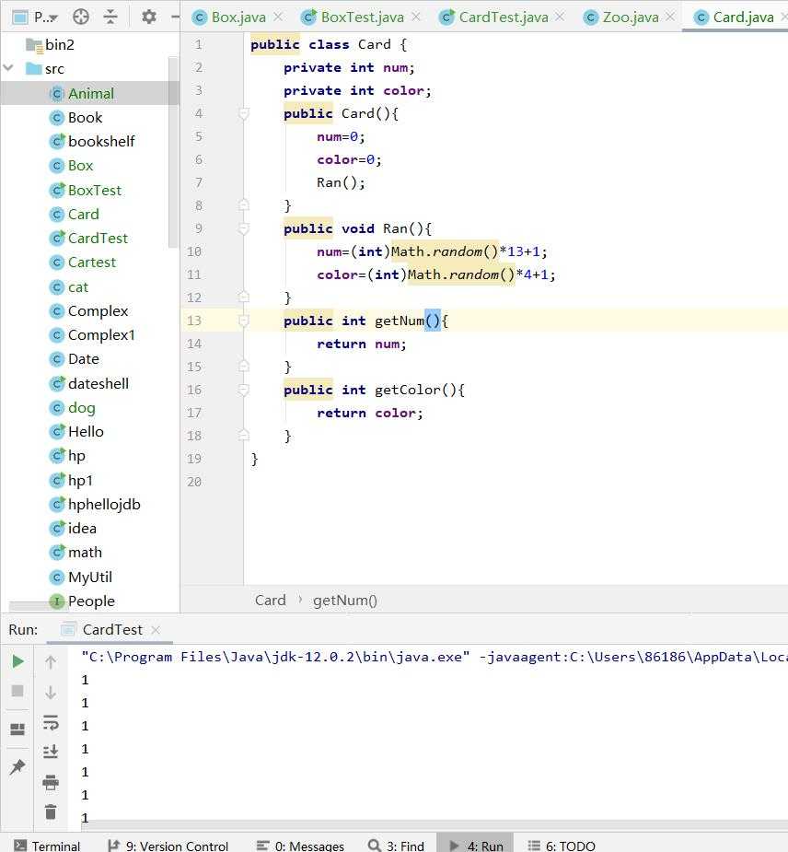The image size is (788, 852).
Task: Open the Card class in tree
Action: 75,214
